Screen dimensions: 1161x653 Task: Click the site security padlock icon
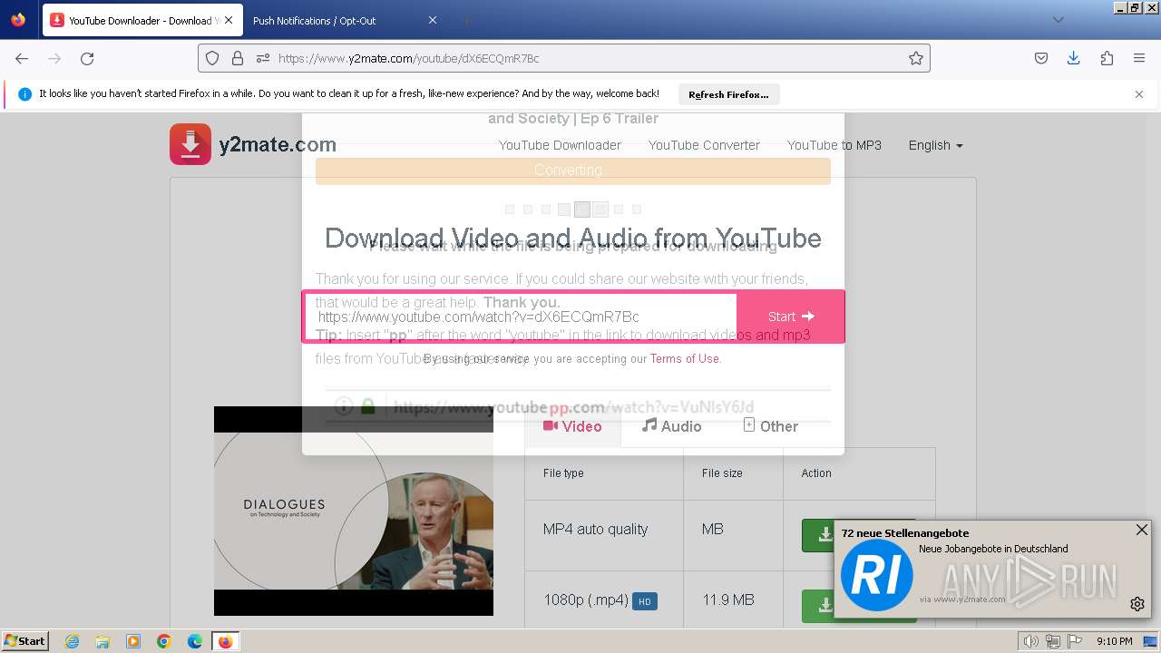pyautogui.click(x=238, y=58)
